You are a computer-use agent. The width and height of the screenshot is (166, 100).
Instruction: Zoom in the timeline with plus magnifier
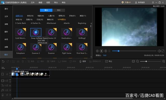[163, 61]
